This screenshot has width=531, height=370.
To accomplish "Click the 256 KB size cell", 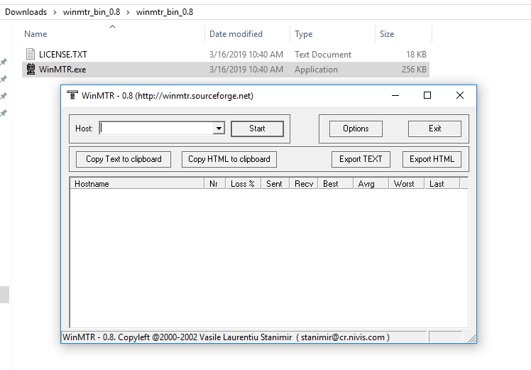I will pos(414,70).
